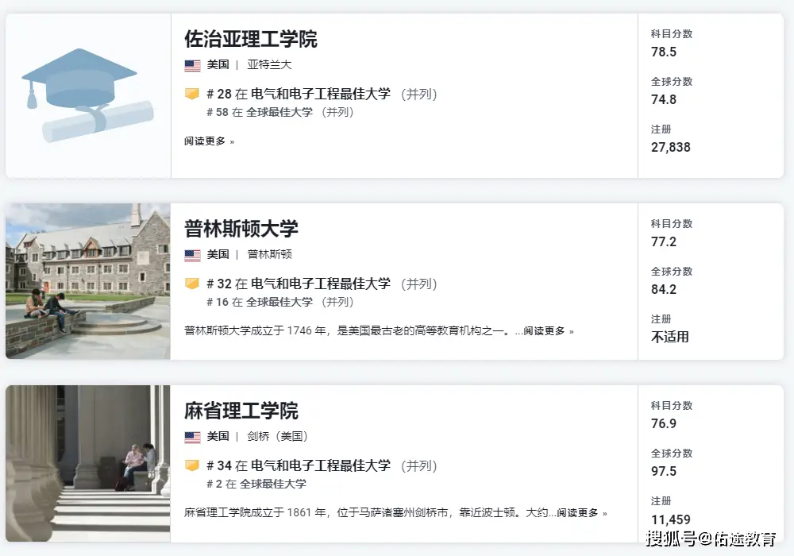This screenshot has width=794, height=556.
Task: Open the 麻省理工学院 title link
Action: pos(241,411)
